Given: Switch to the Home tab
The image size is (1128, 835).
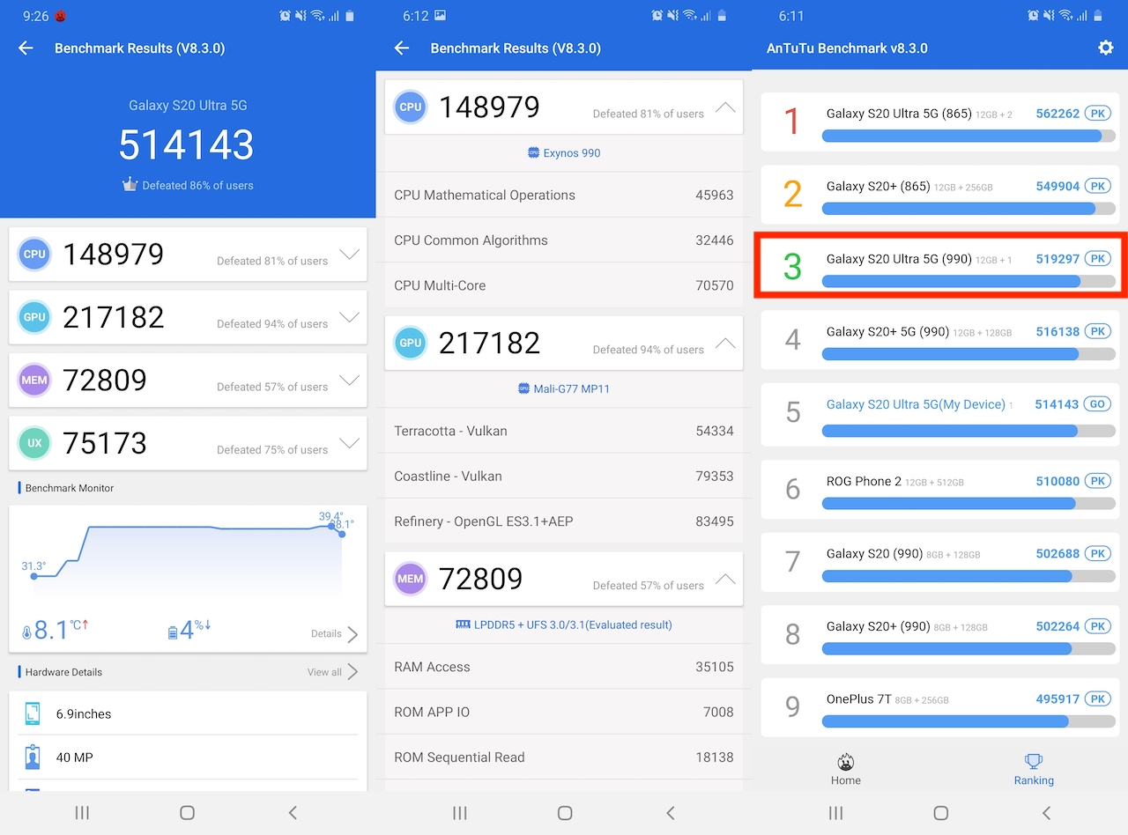Looking at the screenshot, I should coord(845,769).
